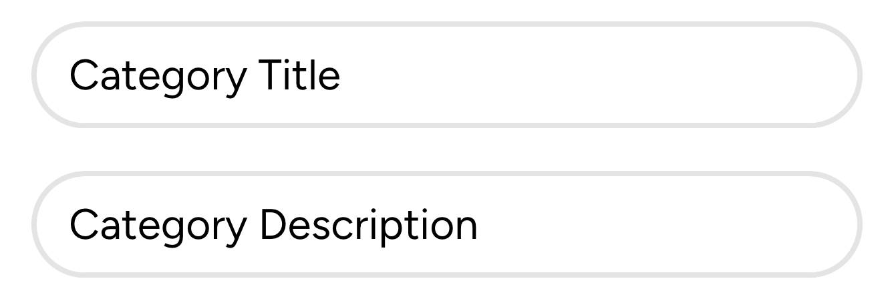The width and height of the screenshot is (894, 303).
Task: Click the "Category Description" placeholder text
Action: pyautogui.click(x=274, y=226)
